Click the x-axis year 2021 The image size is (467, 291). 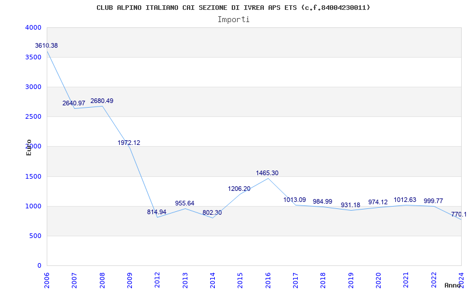tap(406, 280)
